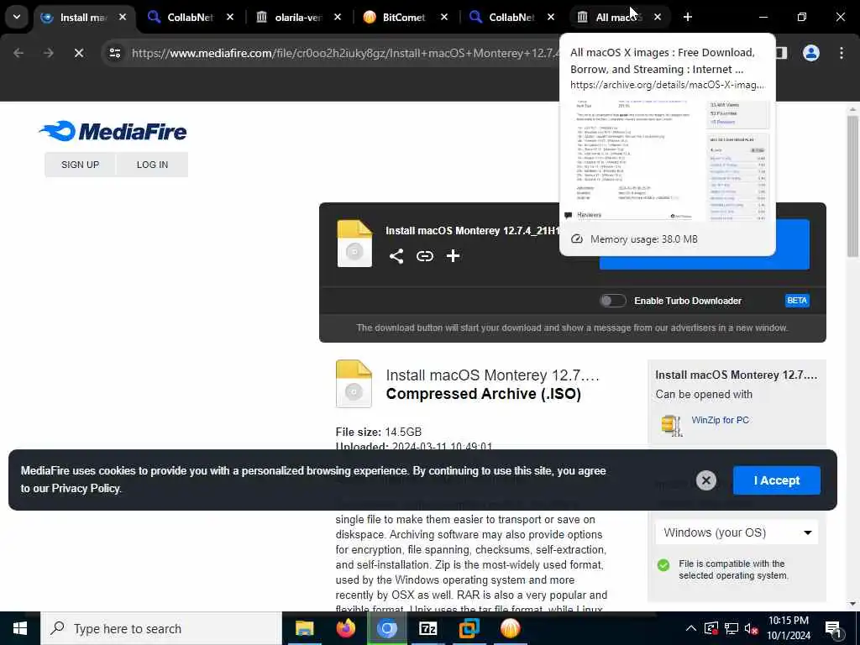
Task: Click the WinZip icon
Action: tap(672, 424)
